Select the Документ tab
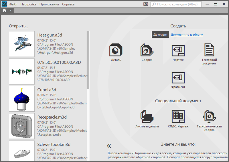Viewport: 229px width, 162px height. pos(160,35)
